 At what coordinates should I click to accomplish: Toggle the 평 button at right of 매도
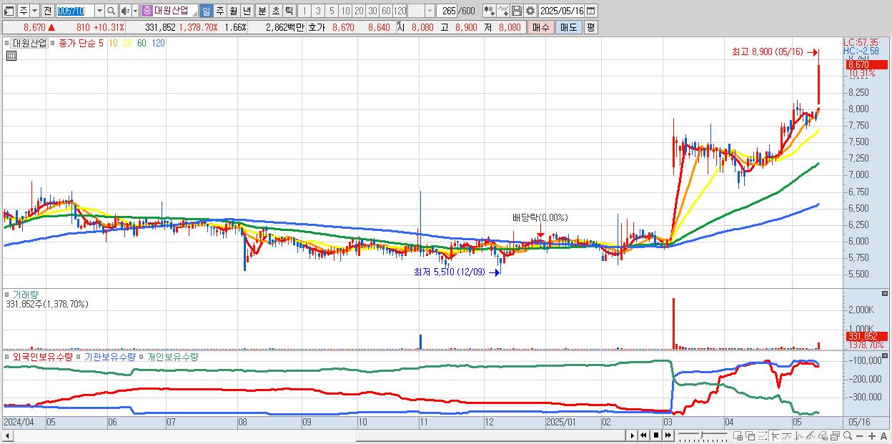click(590, 27)
